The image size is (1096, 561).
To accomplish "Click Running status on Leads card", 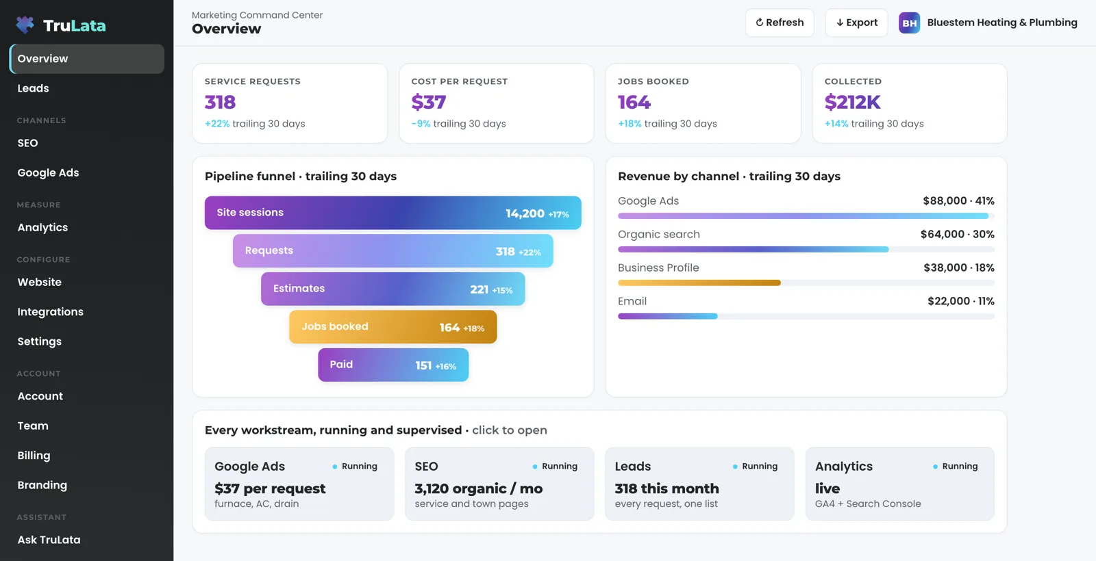I will 755,467.
